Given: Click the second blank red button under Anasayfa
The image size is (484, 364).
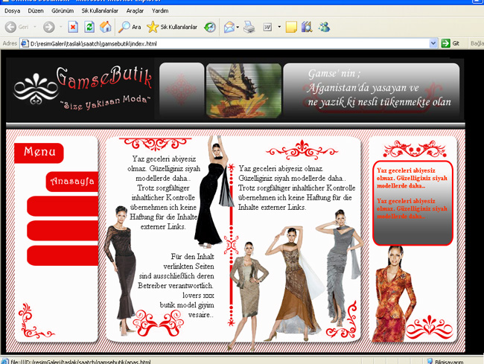Looking at the screenshot, I should click(x=63, y=231).
